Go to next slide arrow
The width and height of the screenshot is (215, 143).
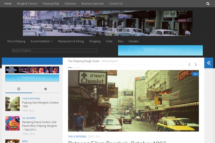tap(196, 65)
